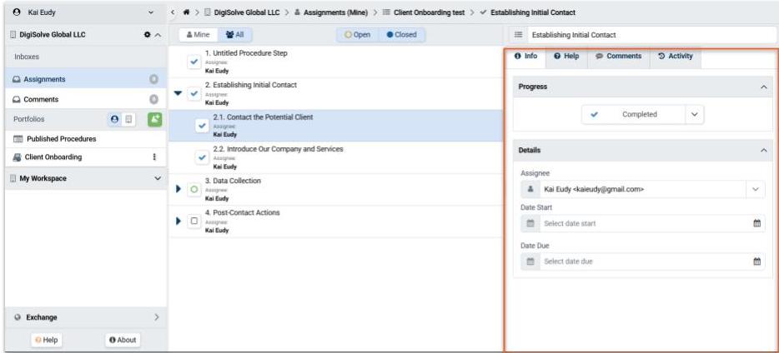Go back using the breadcrumb left arrow
The image size is (779, 353).
tap(173, 12)
